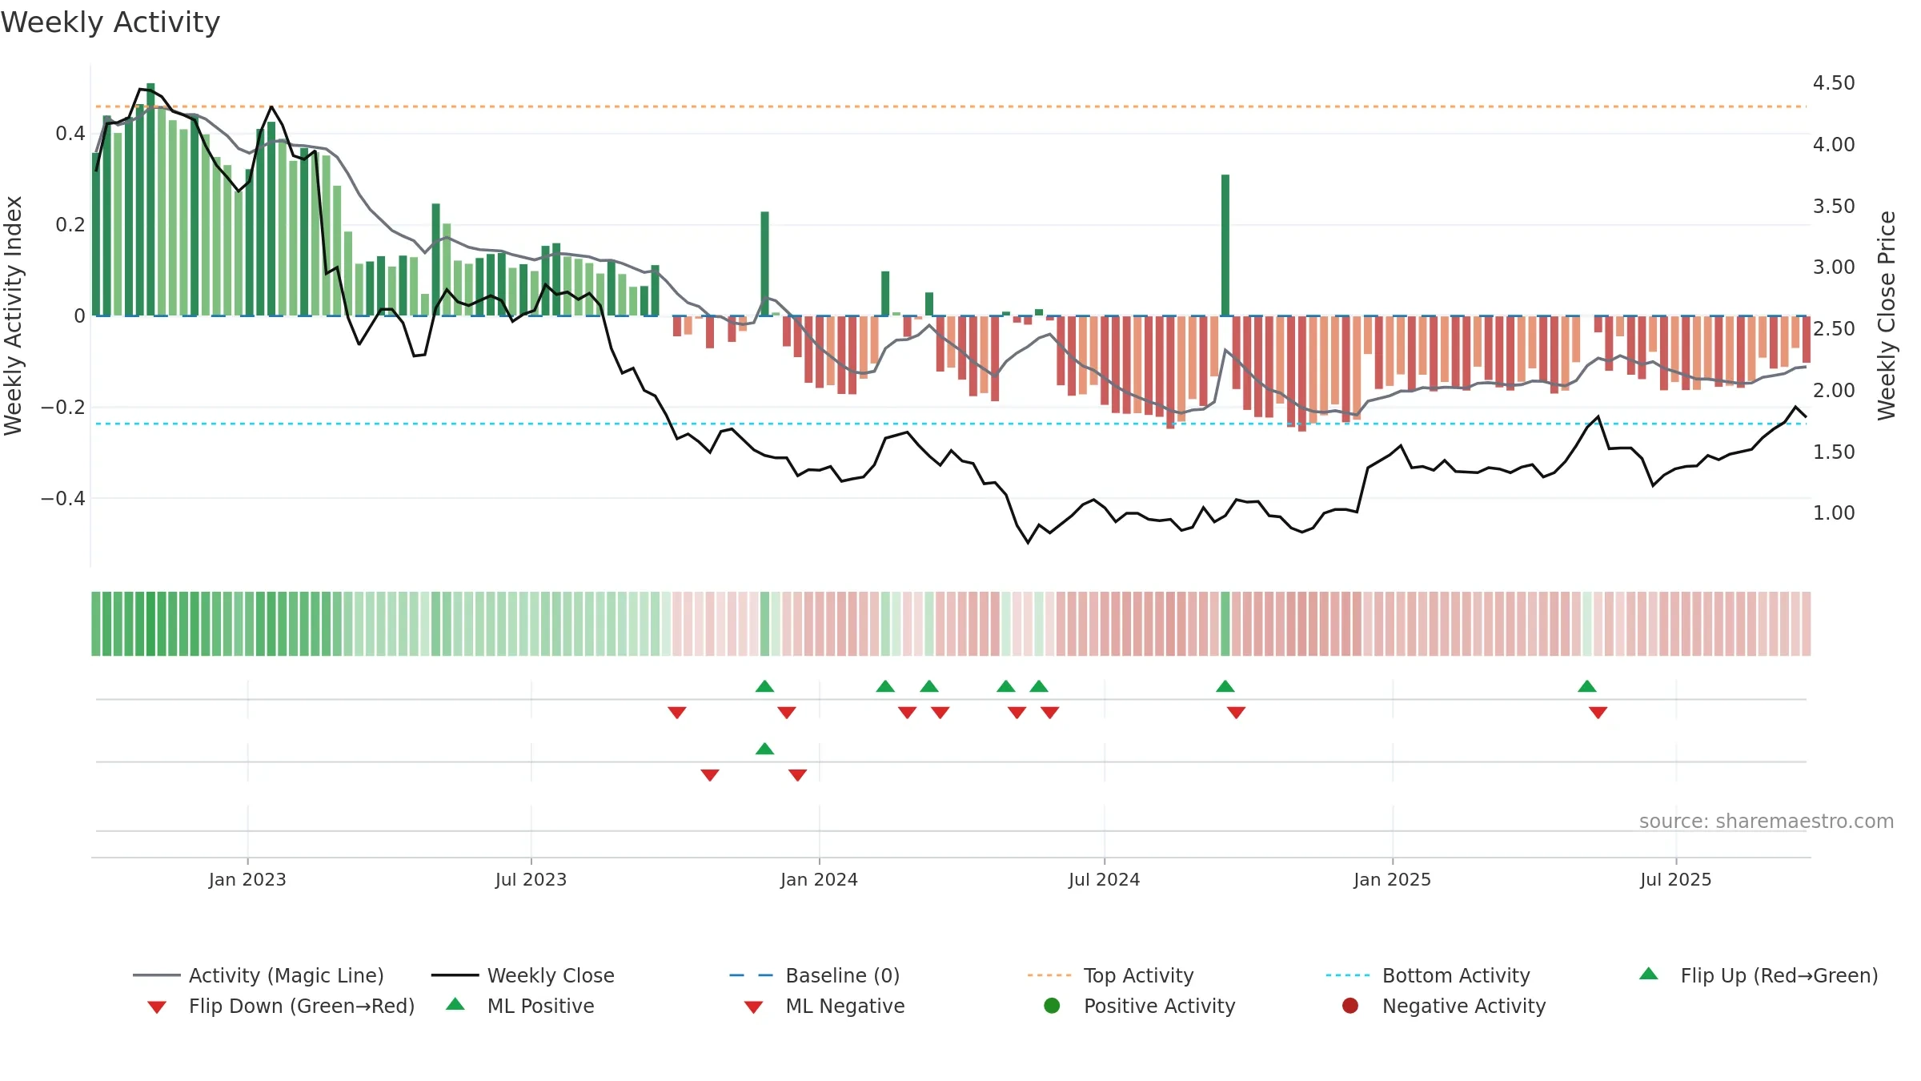This screenshot has height=1081, width=1921.
Task: Click the 1.00 price axis tick label
Action: pos(1834,513)
